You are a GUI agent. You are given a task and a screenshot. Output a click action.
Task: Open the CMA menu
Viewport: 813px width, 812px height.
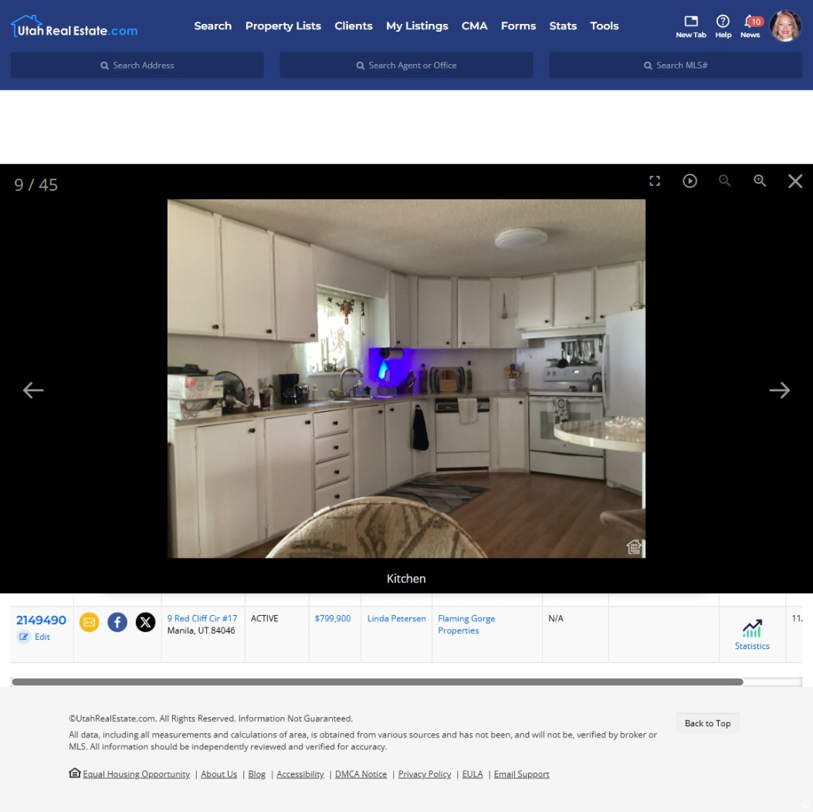474,25
